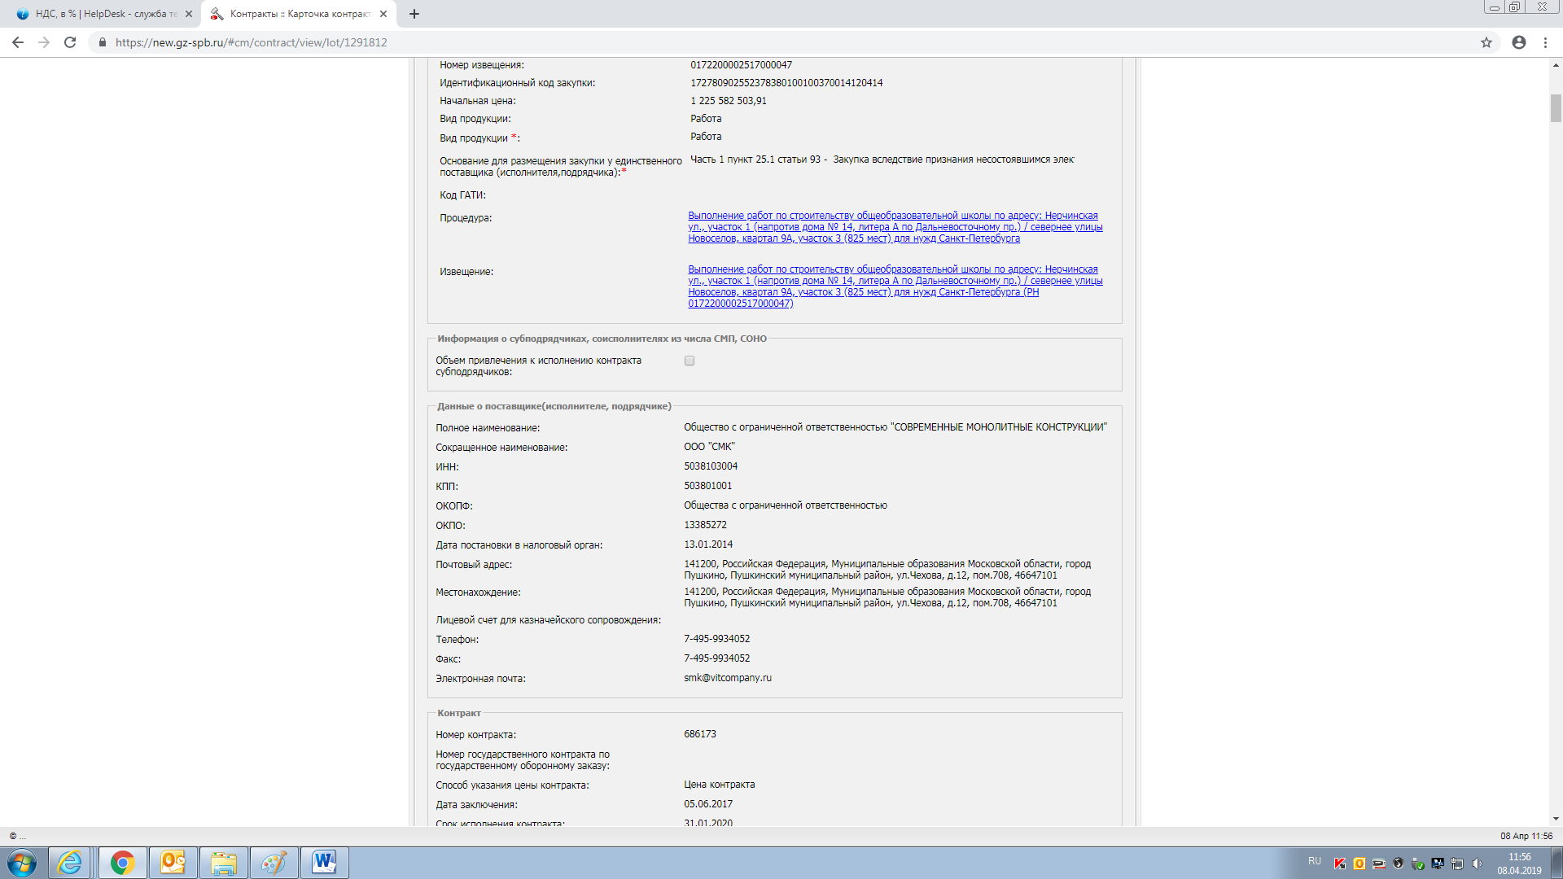Open the Windows Start menu

(x=22, y=862)
